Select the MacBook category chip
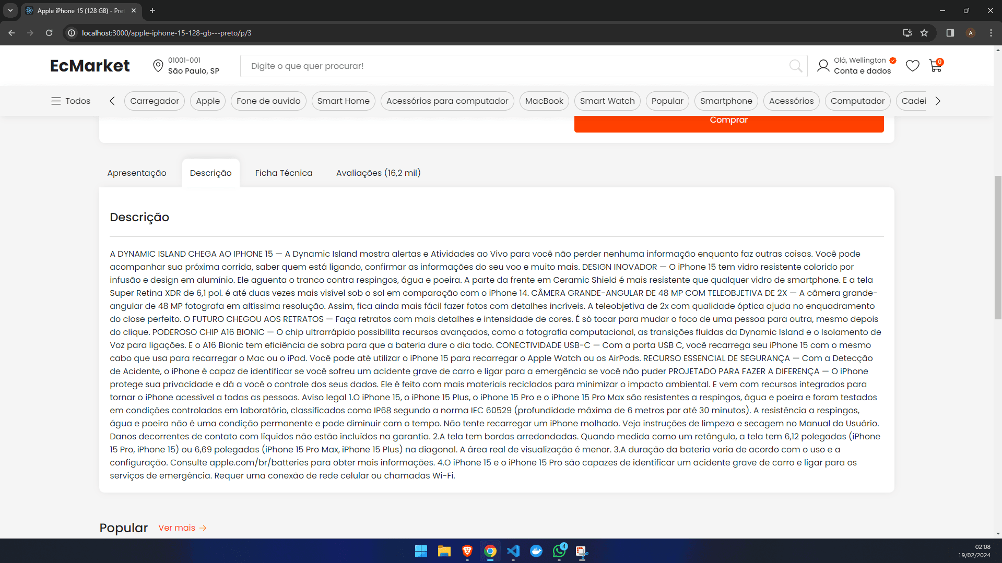This screenshot has width=1002, height=563. click(544, 101)
